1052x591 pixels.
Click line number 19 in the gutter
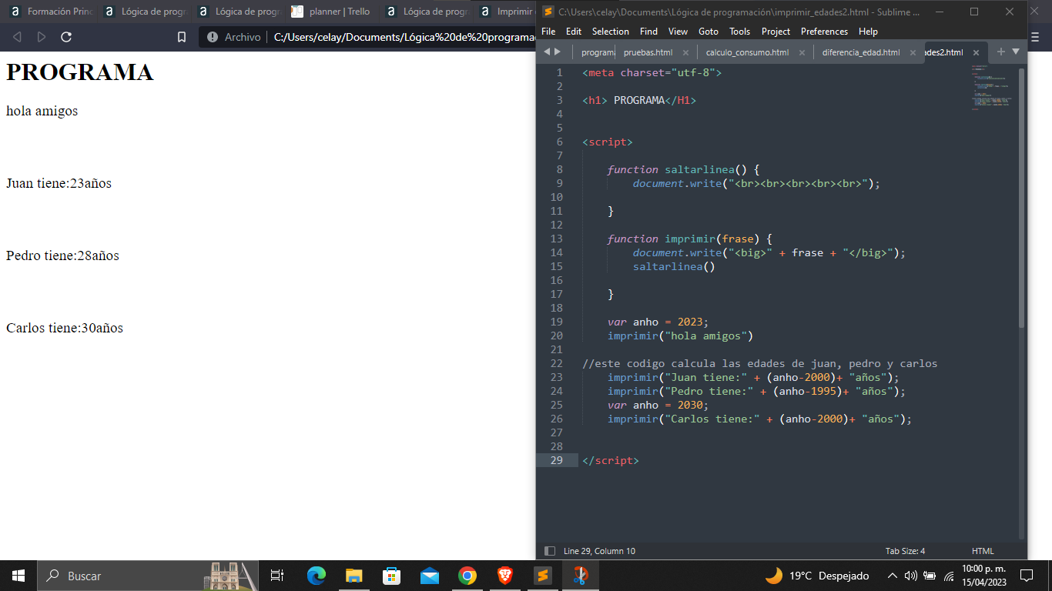pyautogui.click(x=557, y=322)
